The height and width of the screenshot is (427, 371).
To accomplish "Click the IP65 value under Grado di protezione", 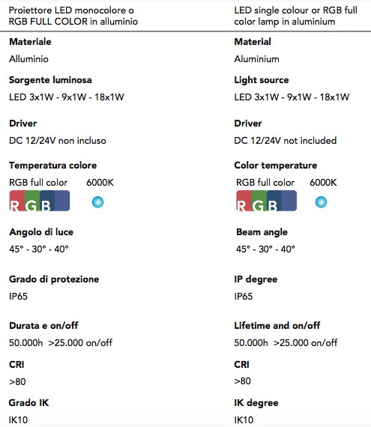I will click(x=18, y=297).
